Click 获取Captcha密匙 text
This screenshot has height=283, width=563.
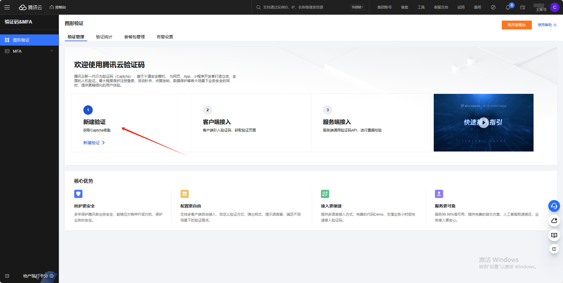tap(97, 130)
